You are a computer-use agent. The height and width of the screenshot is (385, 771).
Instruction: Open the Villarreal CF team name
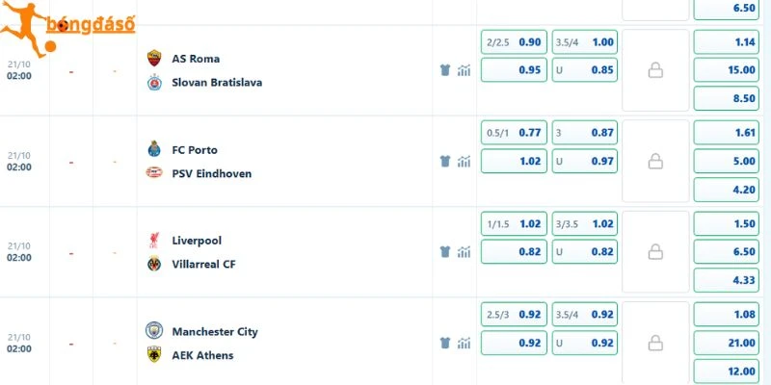[203, 264]
